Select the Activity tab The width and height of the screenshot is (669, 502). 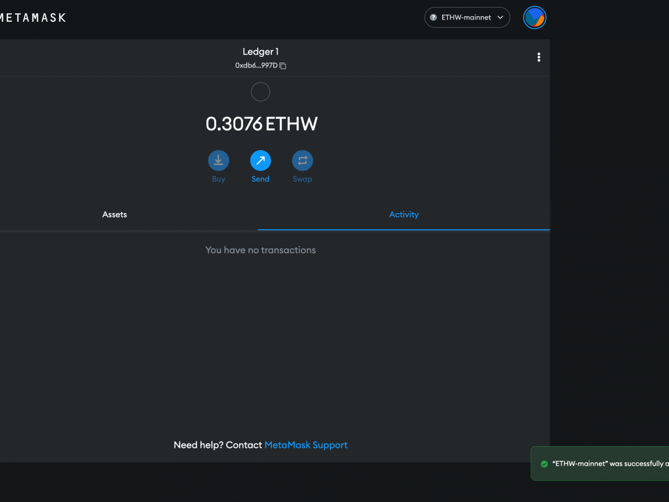(404, 214)
